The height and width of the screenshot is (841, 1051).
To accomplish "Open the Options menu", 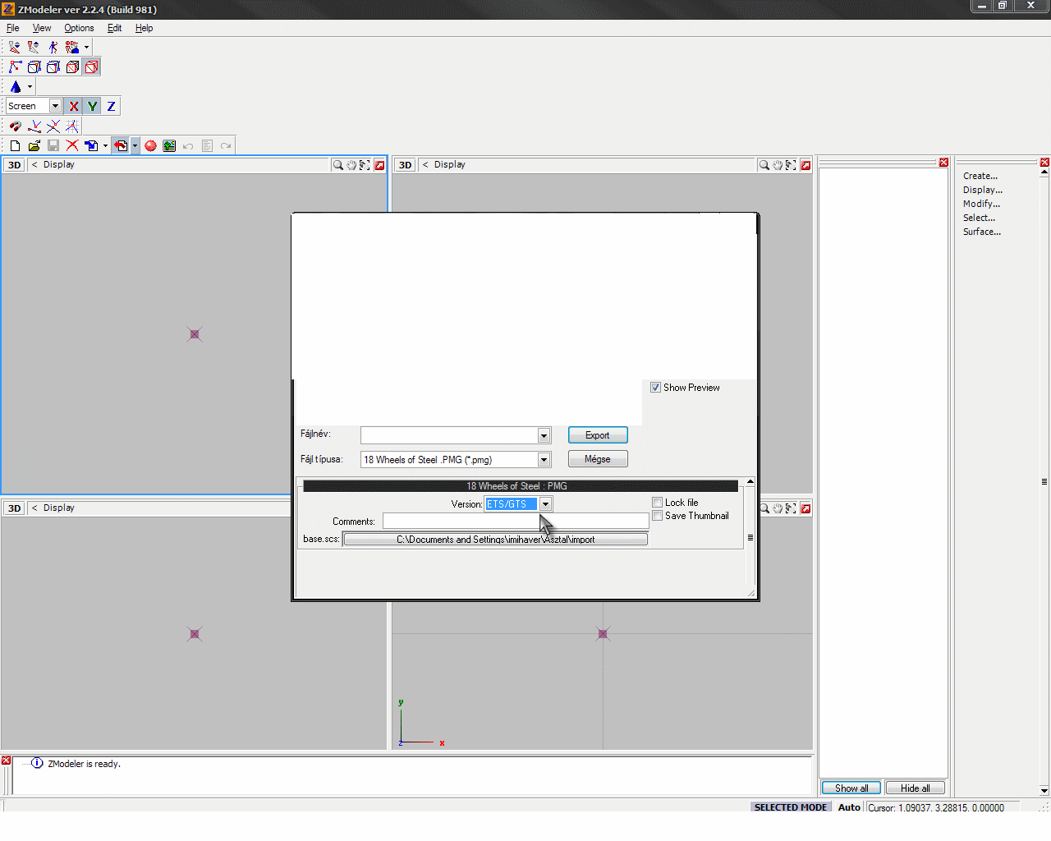I will (79, 28).
